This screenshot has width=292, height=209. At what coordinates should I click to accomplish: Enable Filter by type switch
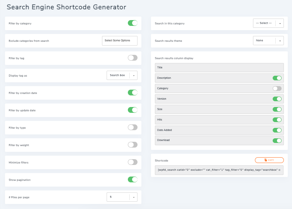(x=132, y=127)
